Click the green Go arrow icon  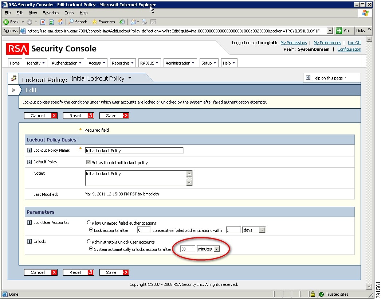coord(339,31)
